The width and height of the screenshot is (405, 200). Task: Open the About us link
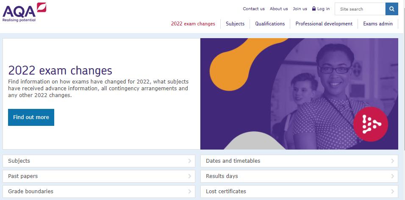click(279, 9)
